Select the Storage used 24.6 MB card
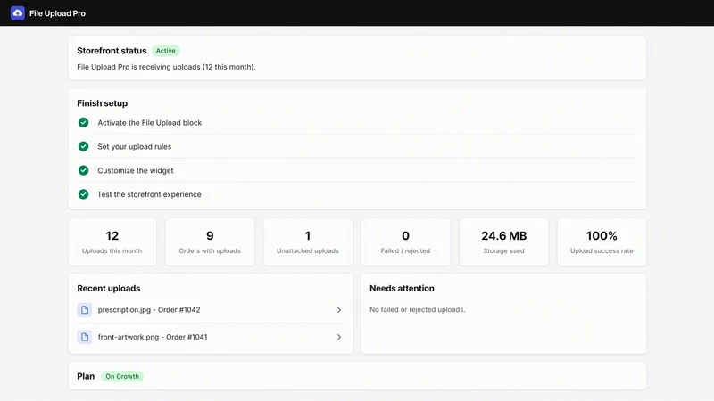Image resolution: width=714 pixels, height=401 pixels. click(x=503, y=241)
